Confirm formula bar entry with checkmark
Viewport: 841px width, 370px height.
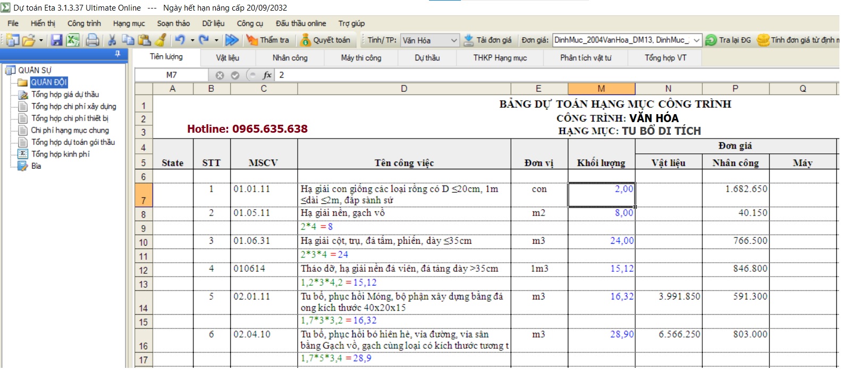coord(235,75)
